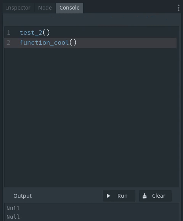Image resolution: width=183 pixels, height=221 pixels.
Task: Run the console script with Run text
Action: click(122, 196)
